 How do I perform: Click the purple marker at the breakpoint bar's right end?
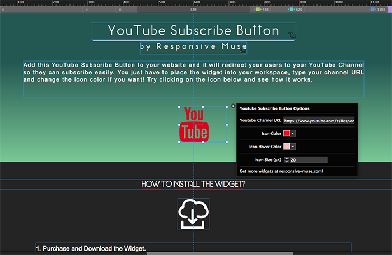(x=390, y=10)
